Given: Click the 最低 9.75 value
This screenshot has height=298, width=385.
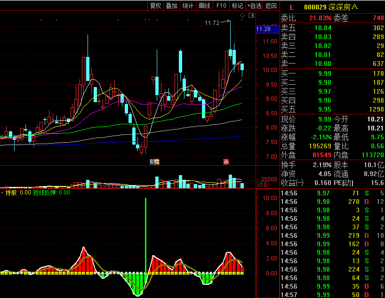Looking at the screenshot, I should point(377,137).
